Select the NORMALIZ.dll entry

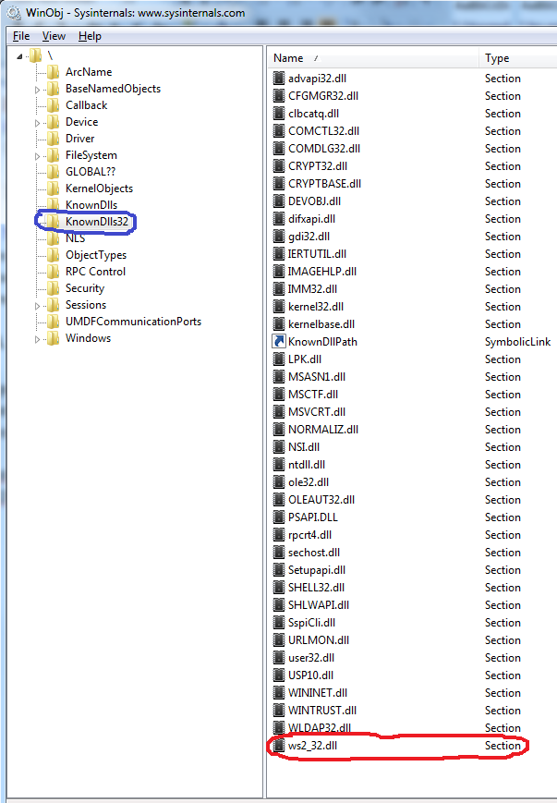323,429
